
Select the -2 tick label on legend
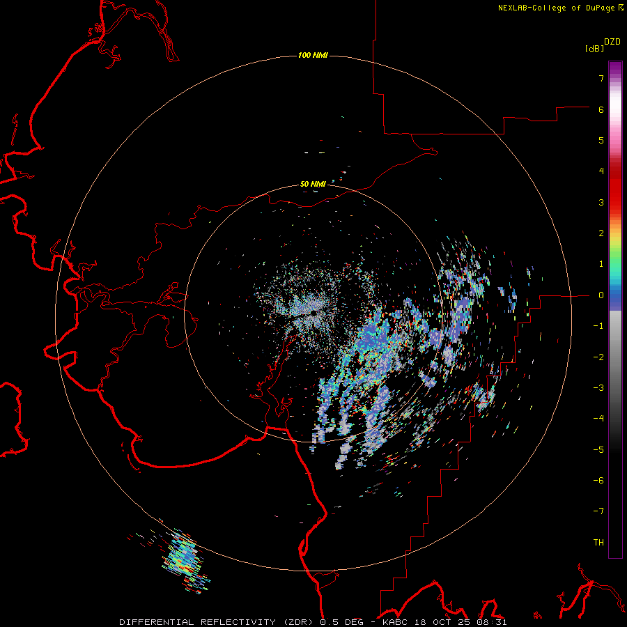tap(598, 357)
